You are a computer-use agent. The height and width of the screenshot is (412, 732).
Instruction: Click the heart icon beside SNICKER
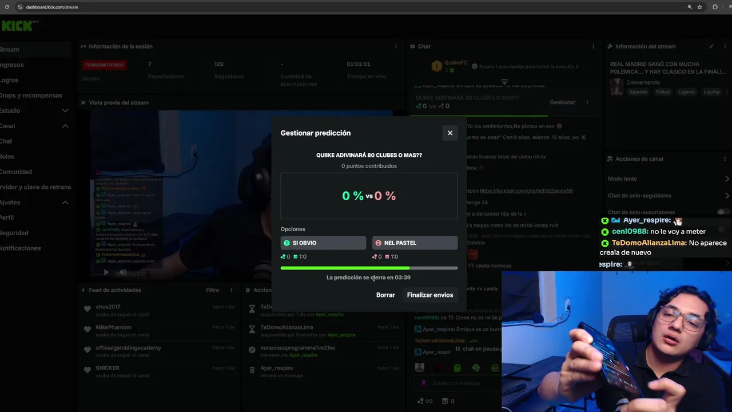pos(87,370)
